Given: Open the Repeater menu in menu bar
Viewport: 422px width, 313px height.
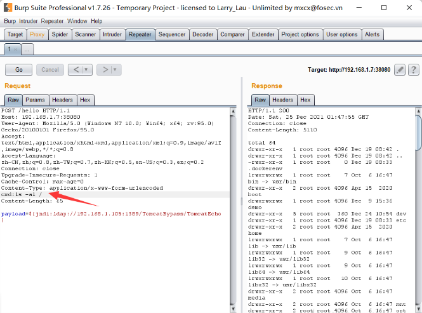Looking at the screenshot, I should (x=52, y=21).
